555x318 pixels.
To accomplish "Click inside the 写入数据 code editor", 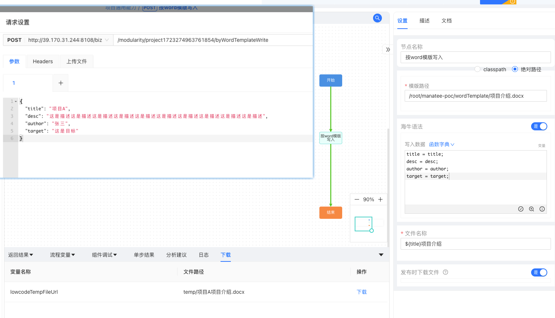I will [x=476, y=177].
